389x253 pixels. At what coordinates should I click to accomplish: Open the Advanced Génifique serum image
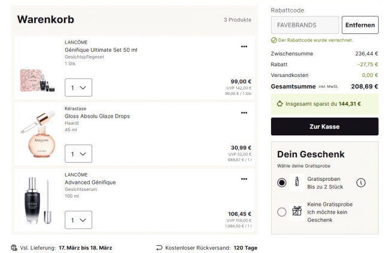point(38,200)
